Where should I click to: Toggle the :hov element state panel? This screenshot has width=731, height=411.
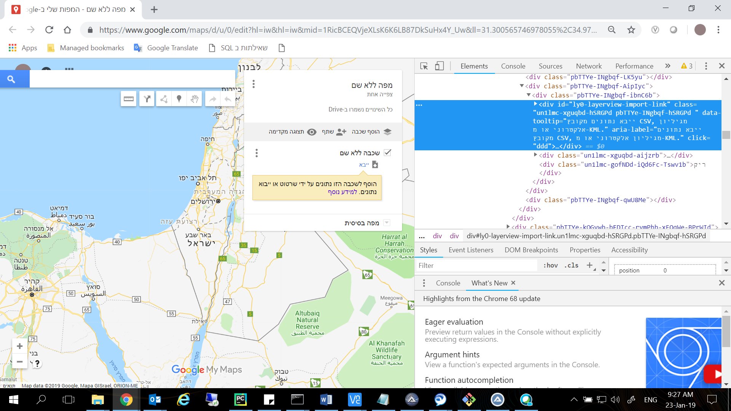point(551,265)
